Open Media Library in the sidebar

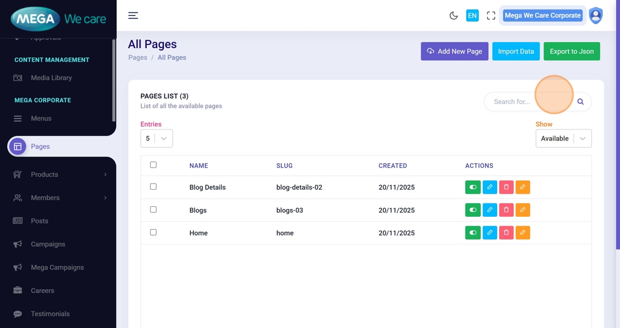click(51, 78)
